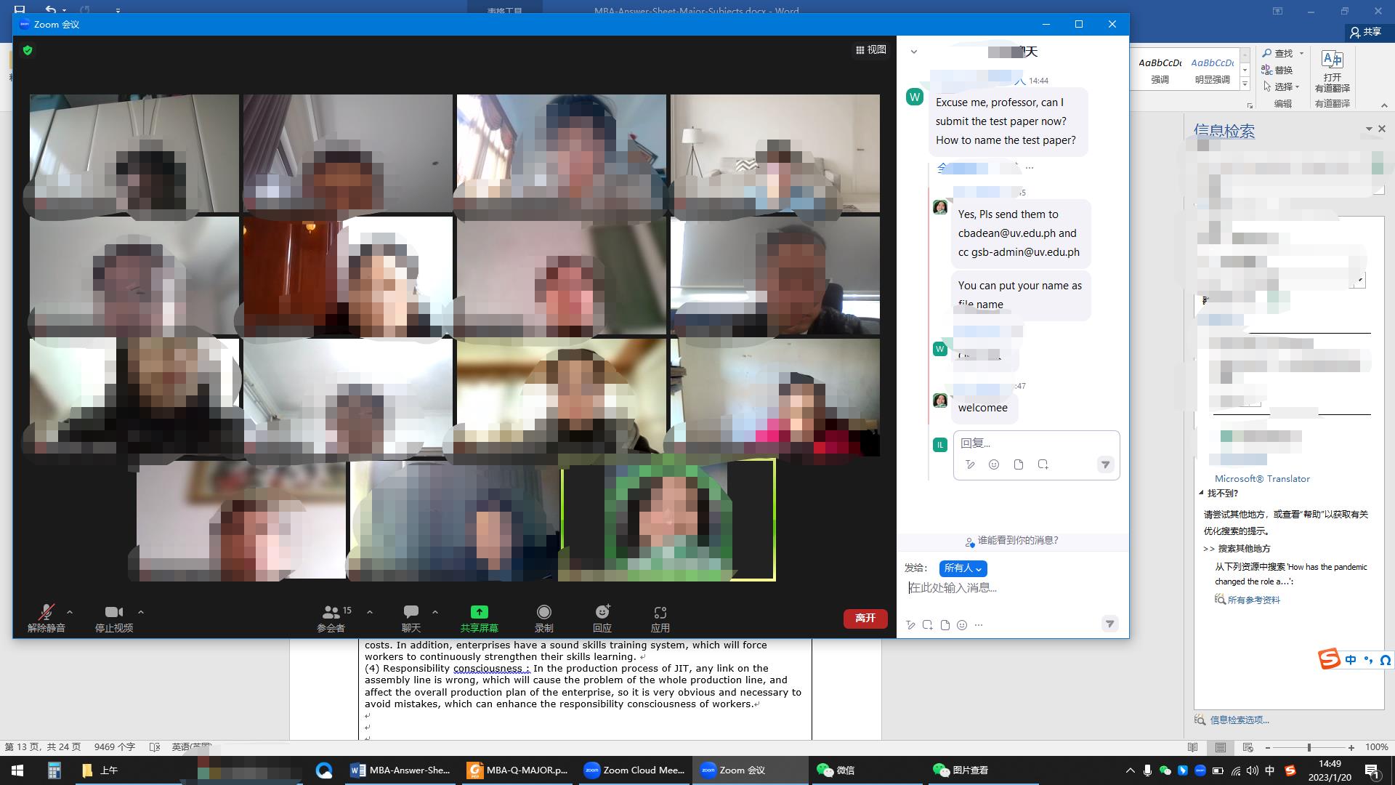
Task: Open video options arrow beside stop video
Action: [141, 612]
